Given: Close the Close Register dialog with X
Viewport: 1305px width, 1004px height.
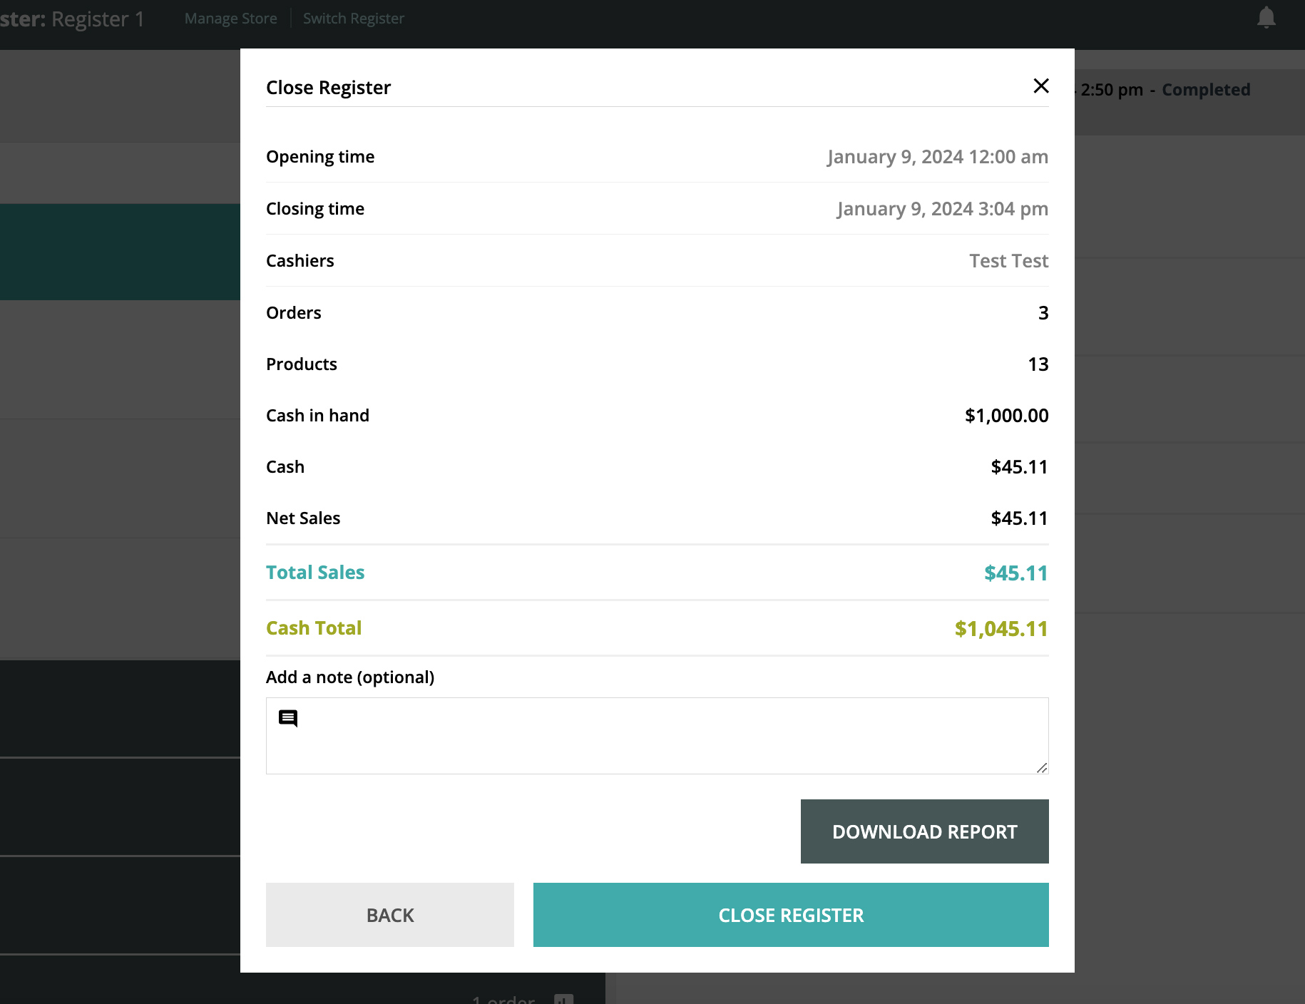Looking at the screenshot, I should pos(1040,86).
